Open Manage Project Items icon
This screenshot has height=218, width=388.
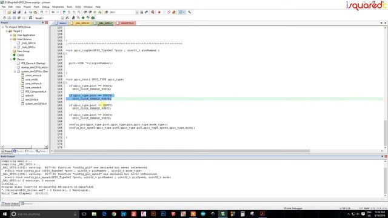click(x=73, y=18)
